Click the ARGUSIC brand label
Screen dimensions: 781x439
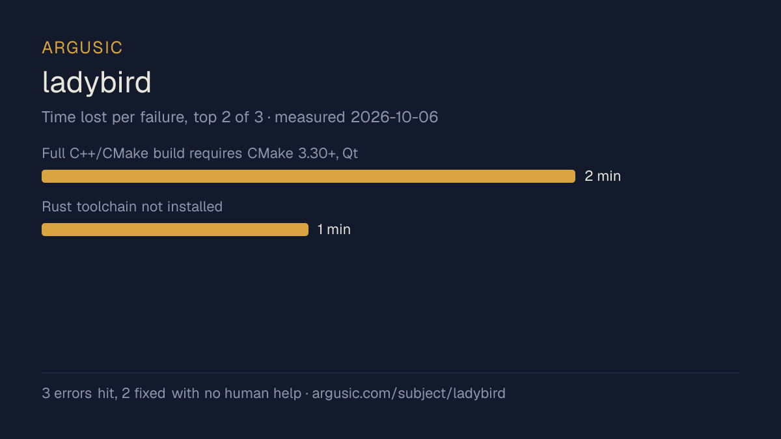(82, 47)
